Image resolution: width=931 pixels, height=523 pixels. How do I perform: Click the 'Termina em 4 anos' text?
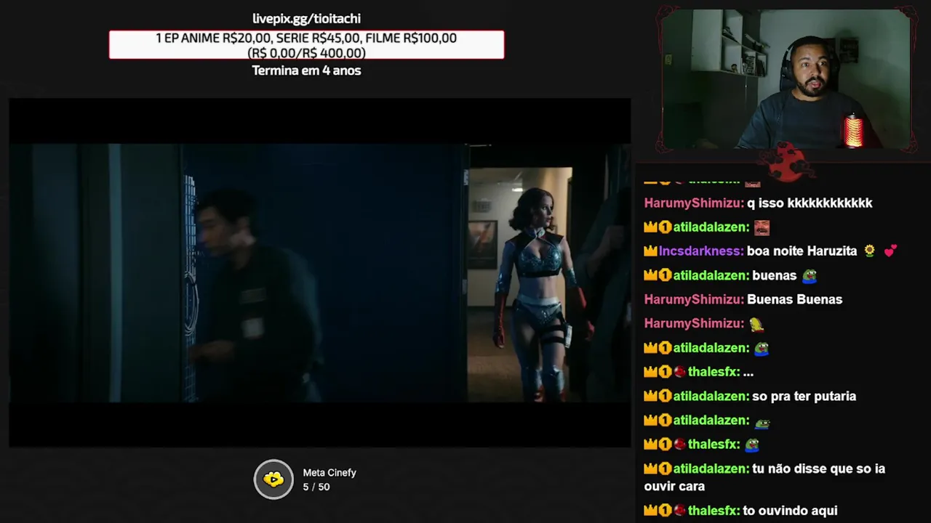point(306,70)
